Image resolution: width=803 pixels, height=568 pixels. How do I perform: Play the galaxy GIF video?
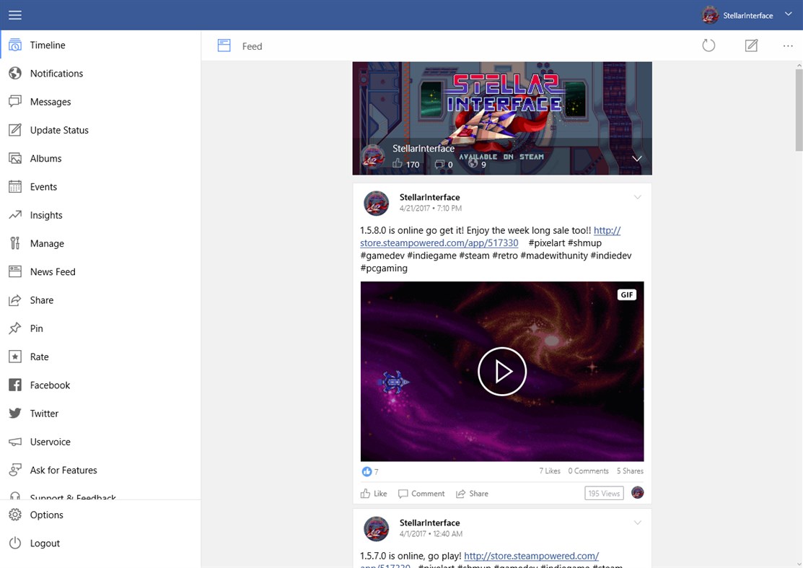[x=502, y=371]
